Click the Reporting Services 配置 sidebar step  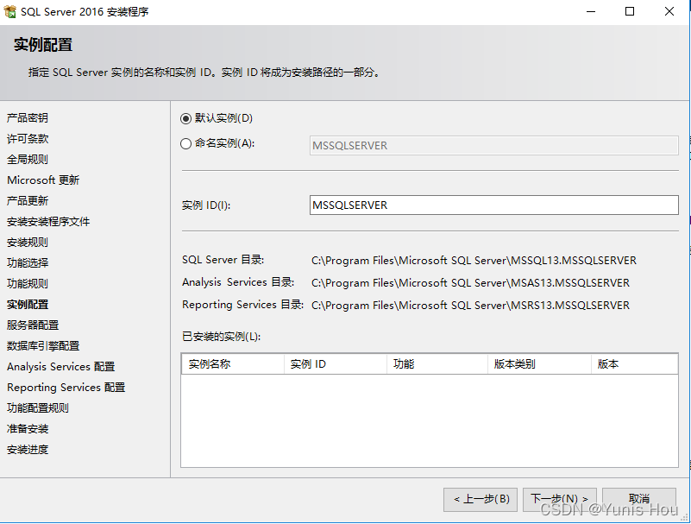click(66, 388)
